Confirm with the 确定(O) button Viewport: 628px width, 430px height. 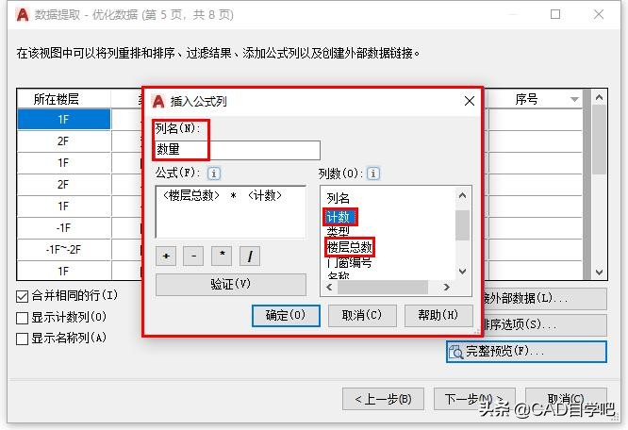click(286, 316)
